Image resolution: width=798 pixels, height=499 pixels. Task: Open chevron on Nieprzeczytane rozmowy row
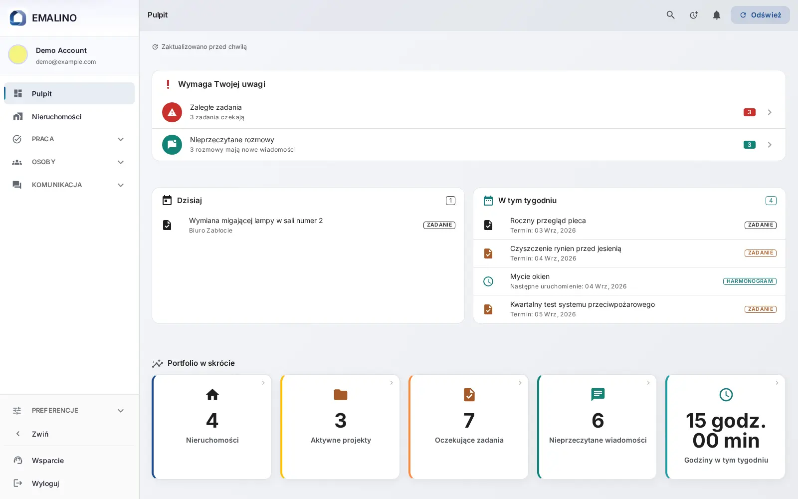(770, 145)
